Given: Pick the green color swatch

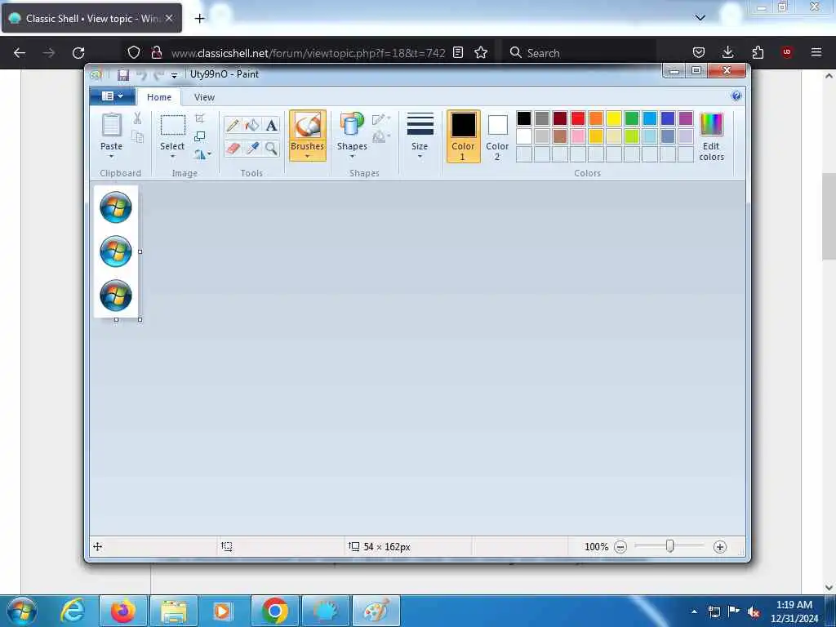Looking at the screenshot, I should pos(632,118).
